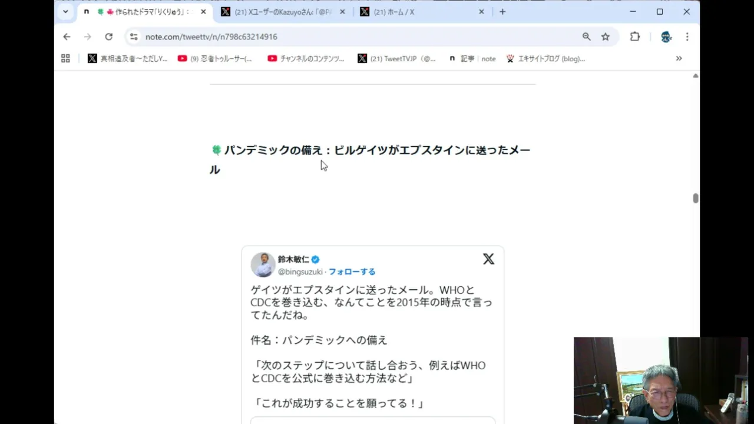Screen dimensions: 754x424
Task: Click the これが成功することを願ってる line
Action: 339,403
